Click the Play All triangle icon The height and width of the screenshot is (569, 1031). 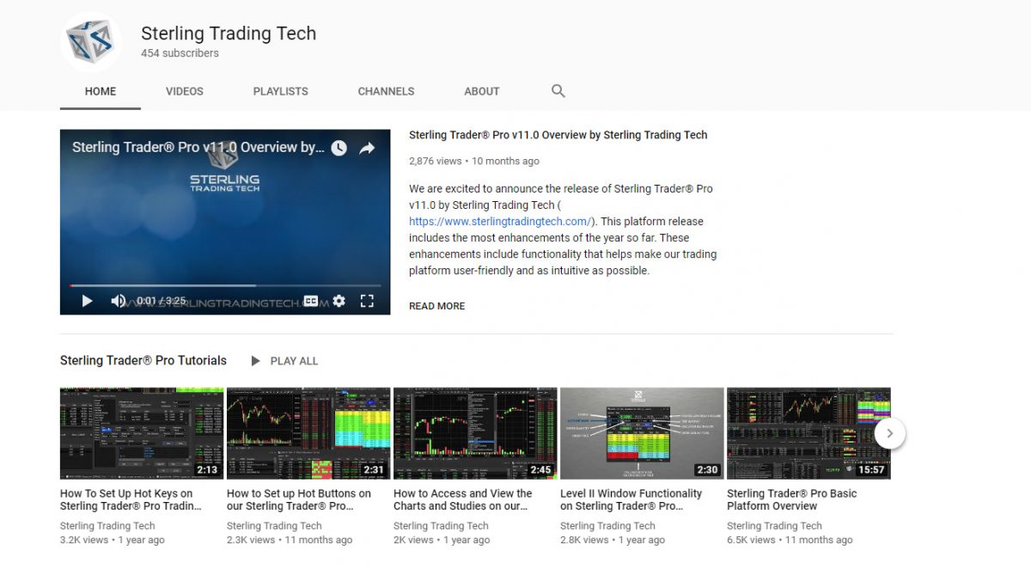tap(255, 361)
